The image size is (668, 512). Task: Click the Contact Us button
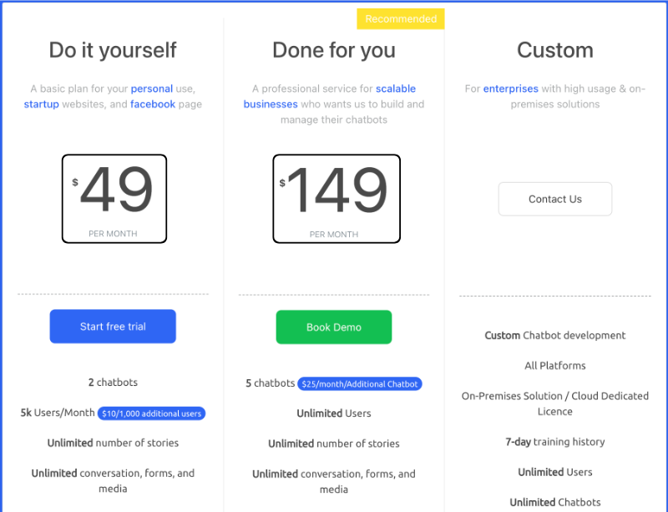pyautogui.click(x=555, y=199)
